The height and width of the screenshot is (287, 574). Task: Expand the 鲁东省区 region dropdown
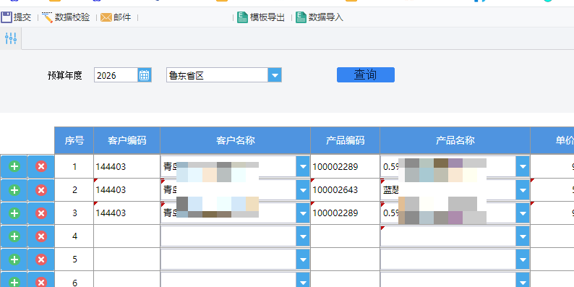275,75
